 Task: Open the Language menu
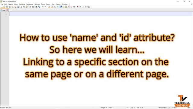(30, 4)
